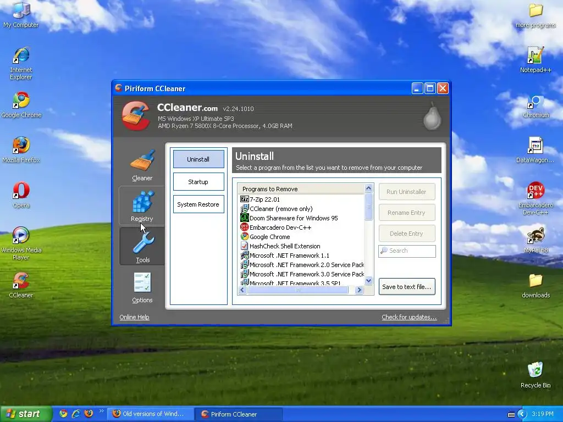Launch Firefox from Quick Launch bar
563x422 pixels.
click(89, 413)
